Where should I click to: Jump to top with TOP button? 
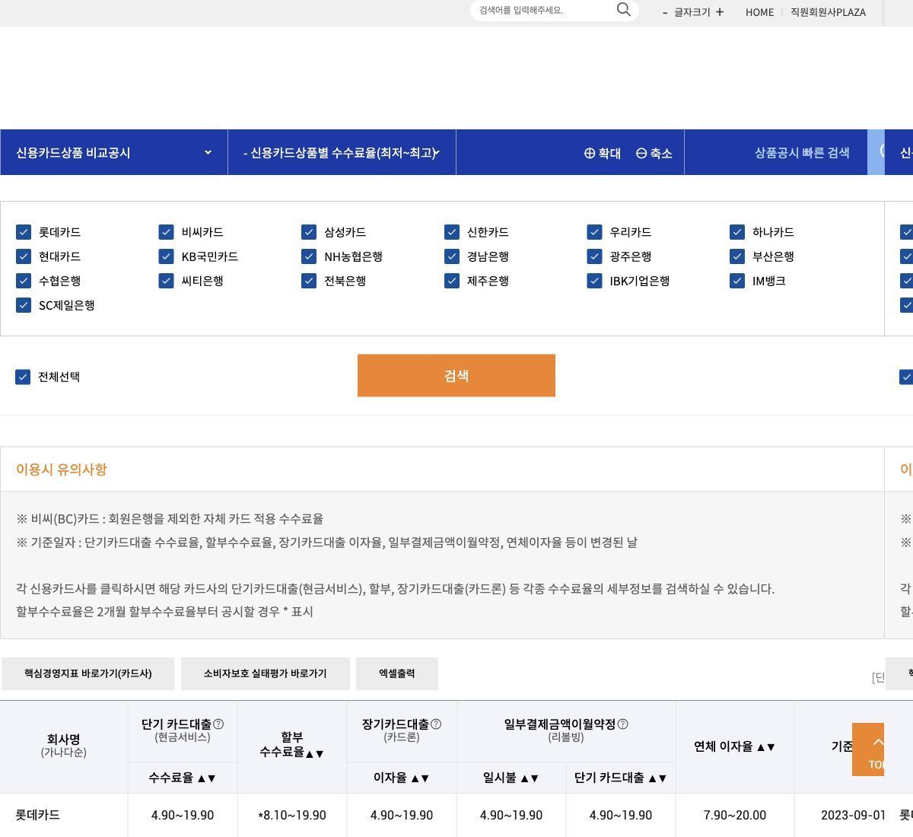point(868,749)
